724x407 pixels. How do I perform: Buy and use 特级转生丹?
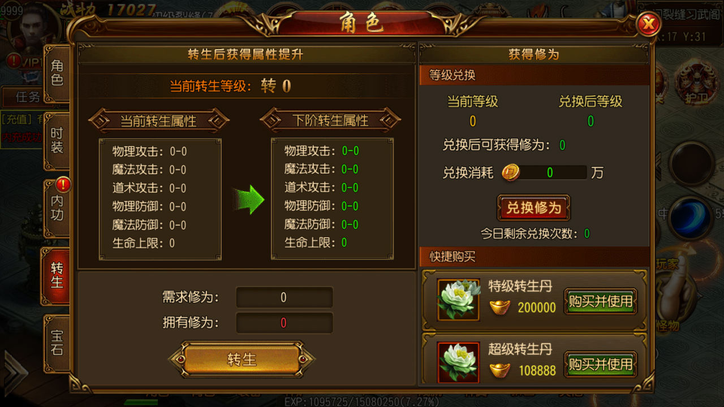(x=601, y=301)
